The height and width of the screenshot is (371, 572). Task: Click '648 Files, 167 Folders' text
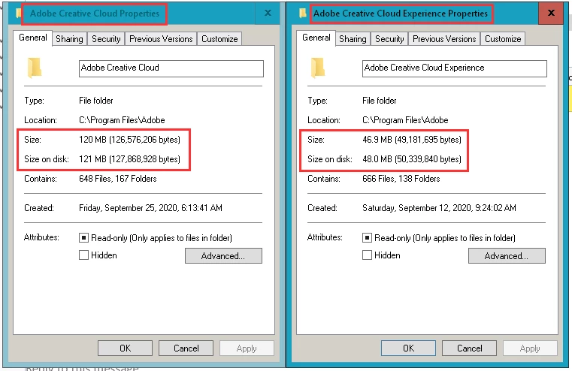(118, 179)
